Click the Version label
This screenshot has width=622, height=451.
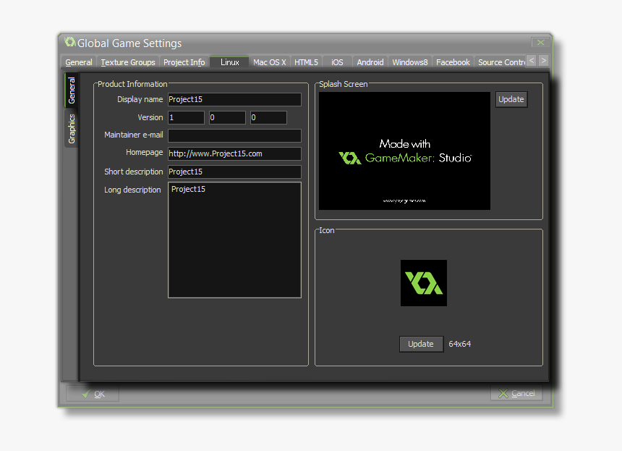150,117
